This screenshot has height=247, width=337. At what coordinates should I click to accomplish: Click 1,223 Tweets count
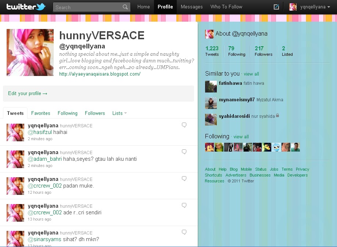[212, 51]
